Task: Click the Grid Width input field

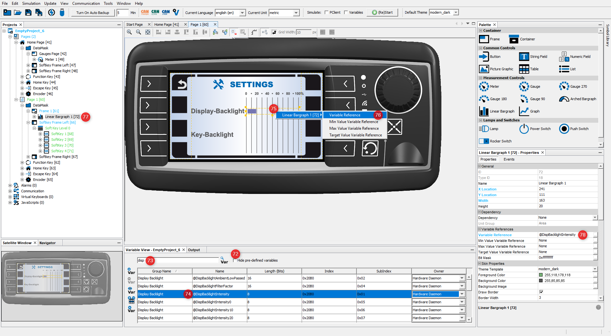Action: click(303, 32)
